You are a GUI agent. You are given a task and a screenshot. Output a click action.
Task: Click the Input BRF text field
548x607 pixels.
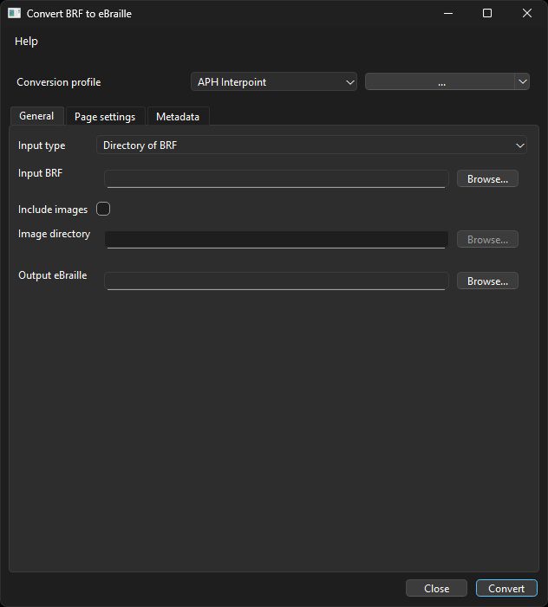[x=276, y=178]
